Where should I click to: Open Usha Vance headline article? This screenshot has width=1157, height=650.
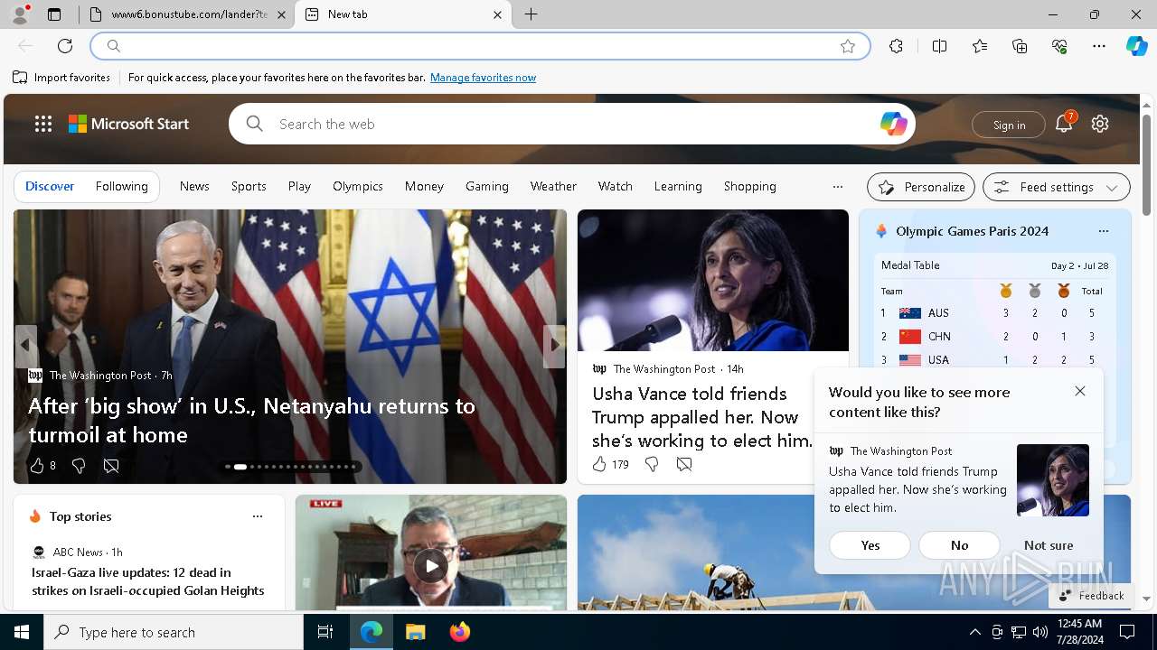pyautogui.click(x=701, y=417)
